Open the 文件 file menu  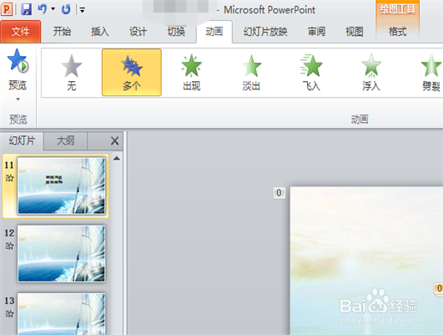[x=20, y=32]
